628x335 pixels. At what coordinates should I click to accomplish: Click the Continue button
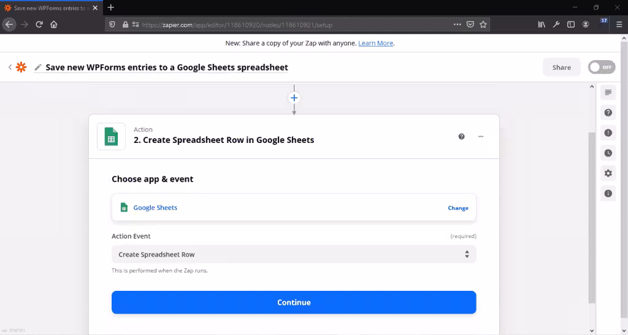tap(294, 302)
